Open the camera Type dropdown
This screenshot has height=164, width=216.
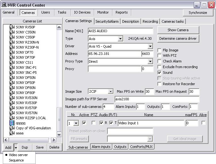120,39
